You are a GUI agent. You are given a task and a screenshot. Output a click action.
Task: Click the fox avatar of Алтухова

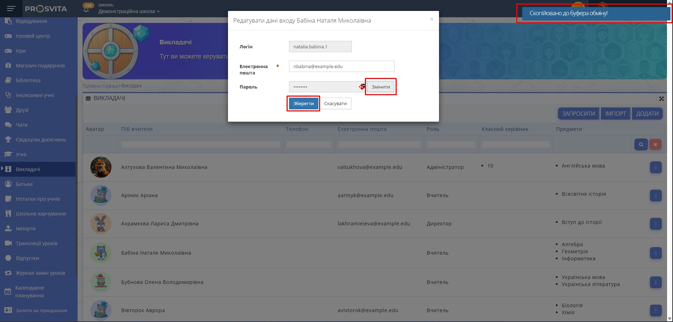point(101,167)
